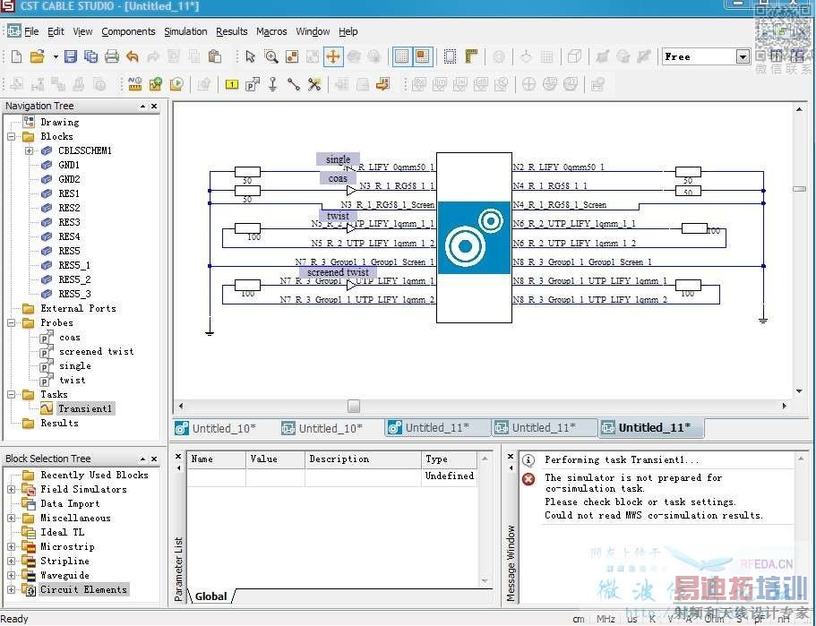Click the probe 'P' tool icon
Viewport: 816px width, 626px height.
252,84
